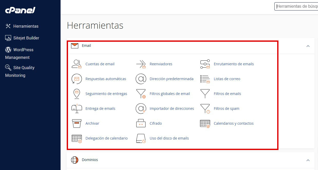The width and height of the screenshot is (318, 170).
Task: Click the Cifrado icon
Action: pos(141,123)
